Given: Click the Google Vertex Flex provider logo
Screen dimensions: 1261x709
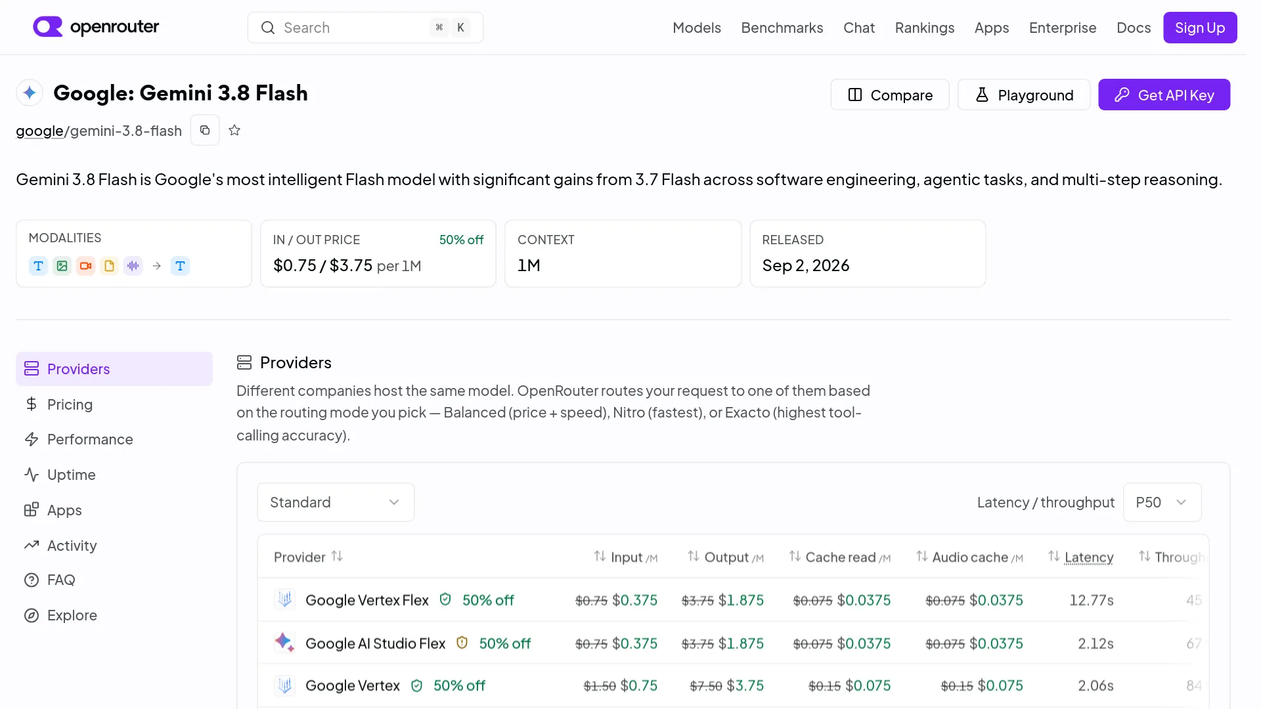Looking at the screenshot, I should [284, 599].
